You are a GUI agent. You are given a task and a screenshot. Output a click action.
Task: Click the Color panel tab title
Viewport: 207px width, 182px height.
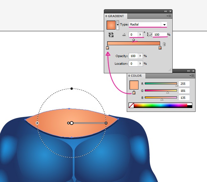136,76
